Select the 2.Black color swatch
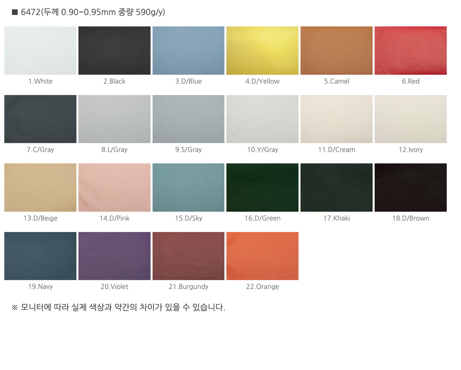Viewport: 461px width, 370px height. [114, 51]
